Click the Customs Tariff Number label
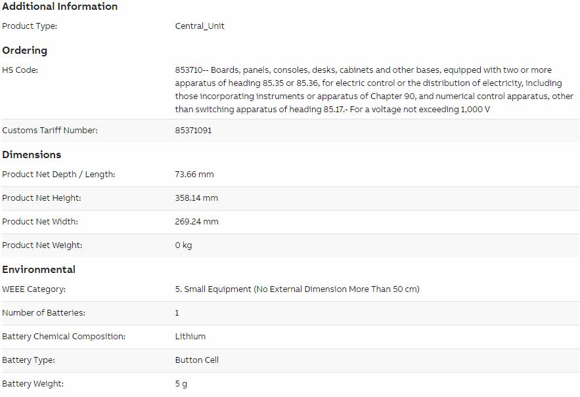 [x=50, y=130]
